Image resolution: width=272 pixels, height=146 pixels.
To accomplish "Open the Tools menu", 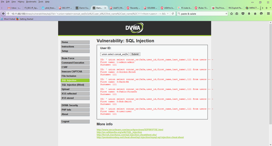I will click(41, 2).
